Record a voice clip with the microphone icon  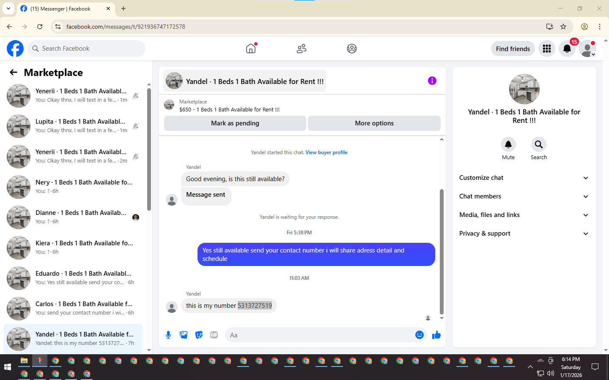(168, 335)
